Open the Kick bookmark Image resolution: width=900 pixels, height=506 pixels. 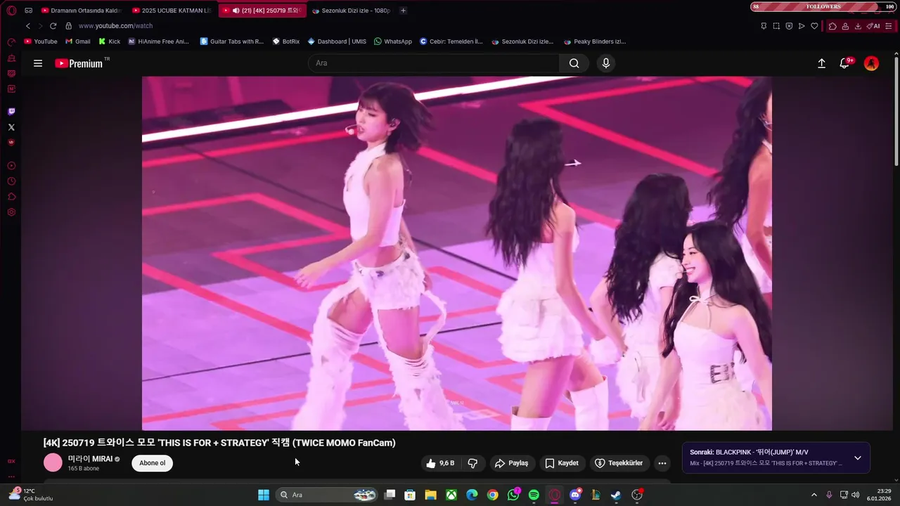pos(109,41)
